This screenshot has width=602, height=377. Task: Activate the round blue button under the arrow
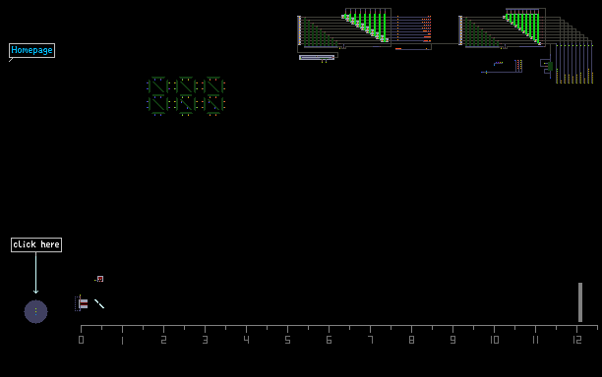click(35, 311)
